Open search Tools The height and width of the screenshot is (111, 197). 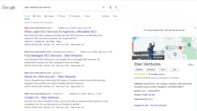(115, 16)
